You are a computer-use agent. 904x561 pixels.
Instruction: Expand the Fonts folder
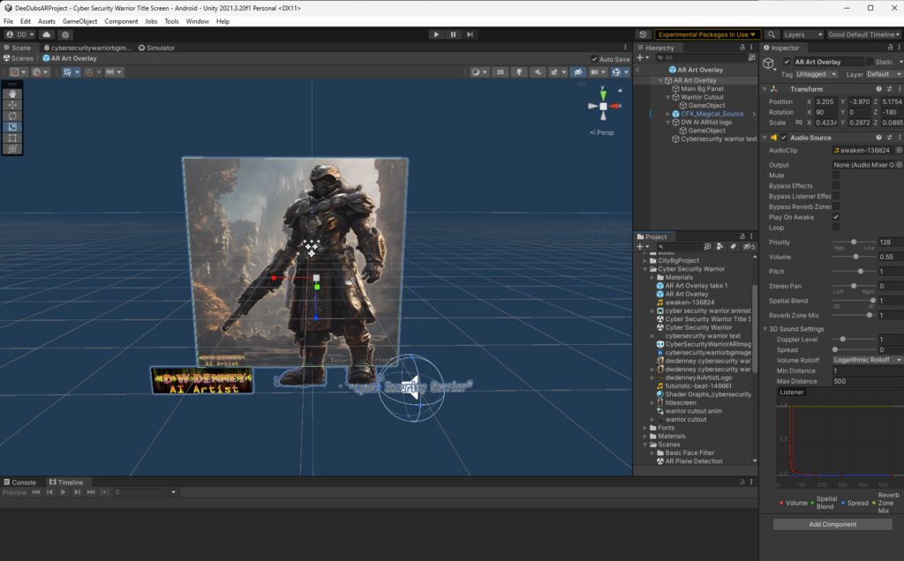click(645, 428)
